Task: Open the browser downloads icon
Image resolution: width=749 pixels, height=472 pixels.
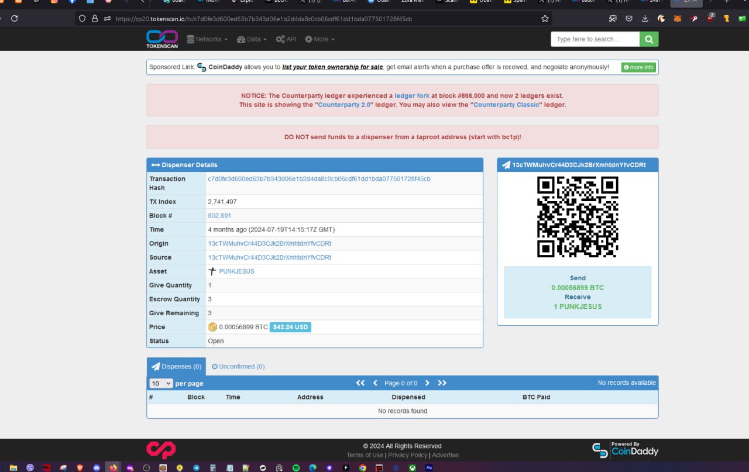Action: point(645,19)
